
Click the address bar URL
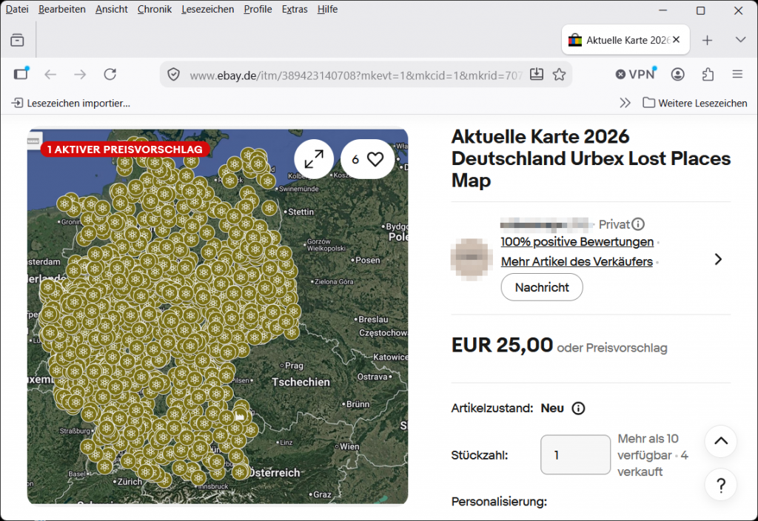tap(356, 75)
